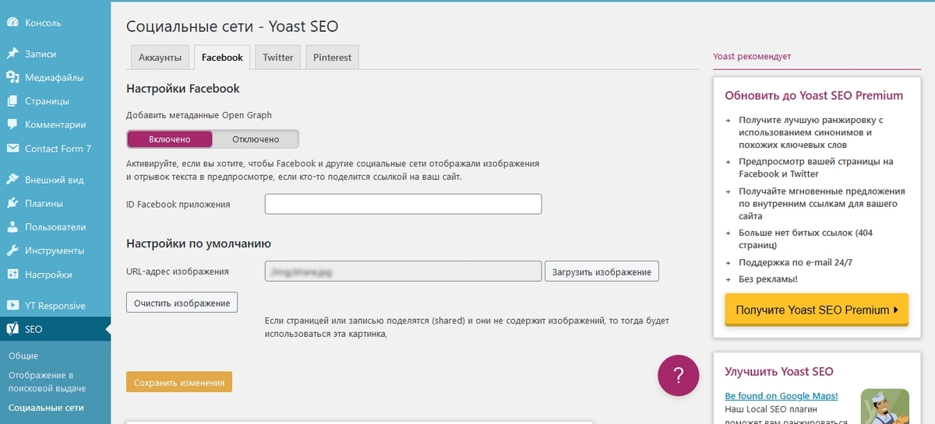Click the pushpin icon next to Записи

coord(12,54)
